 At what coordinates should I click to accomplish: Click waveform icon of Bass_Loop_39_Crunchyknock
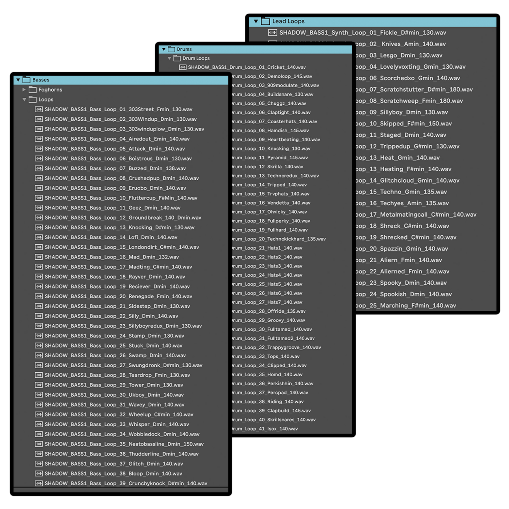tap(39, 484)
